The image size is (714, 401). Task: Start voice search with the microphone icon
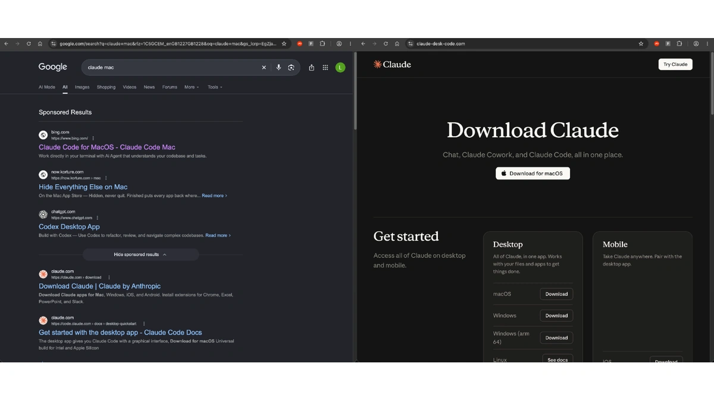(278, 68)
